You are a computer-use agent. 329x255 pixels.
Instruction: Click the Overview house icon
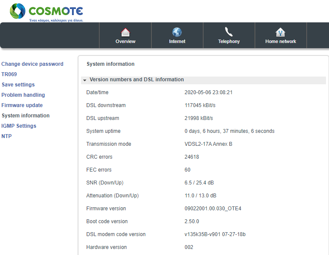click(125, 32)
